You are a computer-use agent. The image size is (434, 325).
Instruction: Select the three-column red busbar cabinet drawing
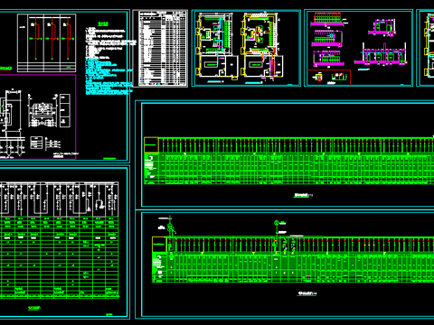coord(46,42)
